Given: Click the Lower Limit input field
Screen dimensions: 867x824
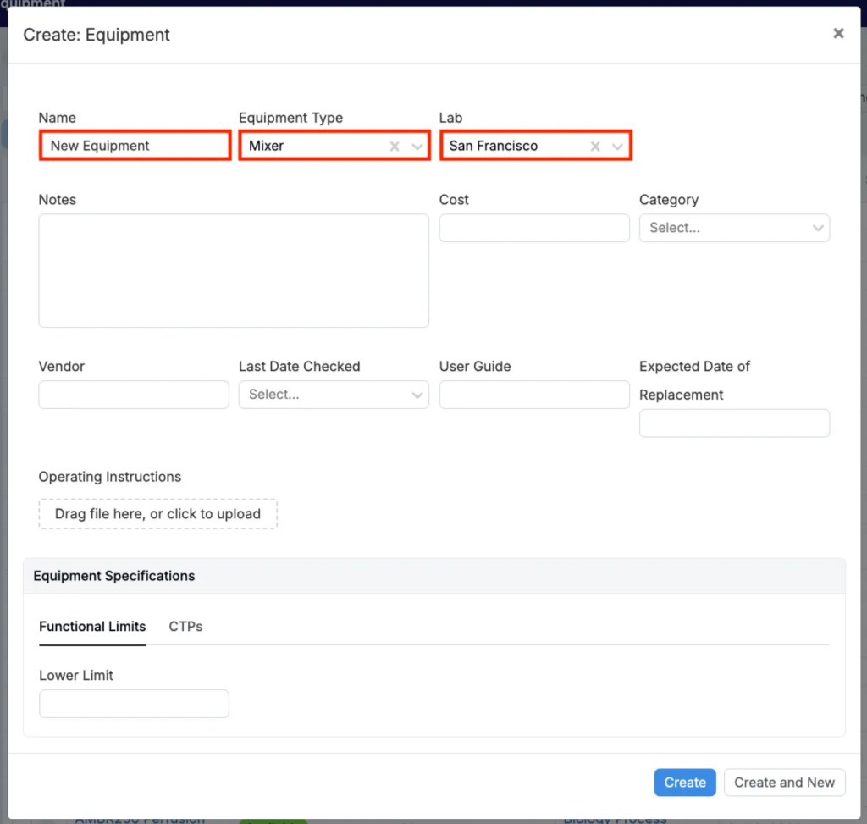Looking at the screenshot, I should coord(134,704).
